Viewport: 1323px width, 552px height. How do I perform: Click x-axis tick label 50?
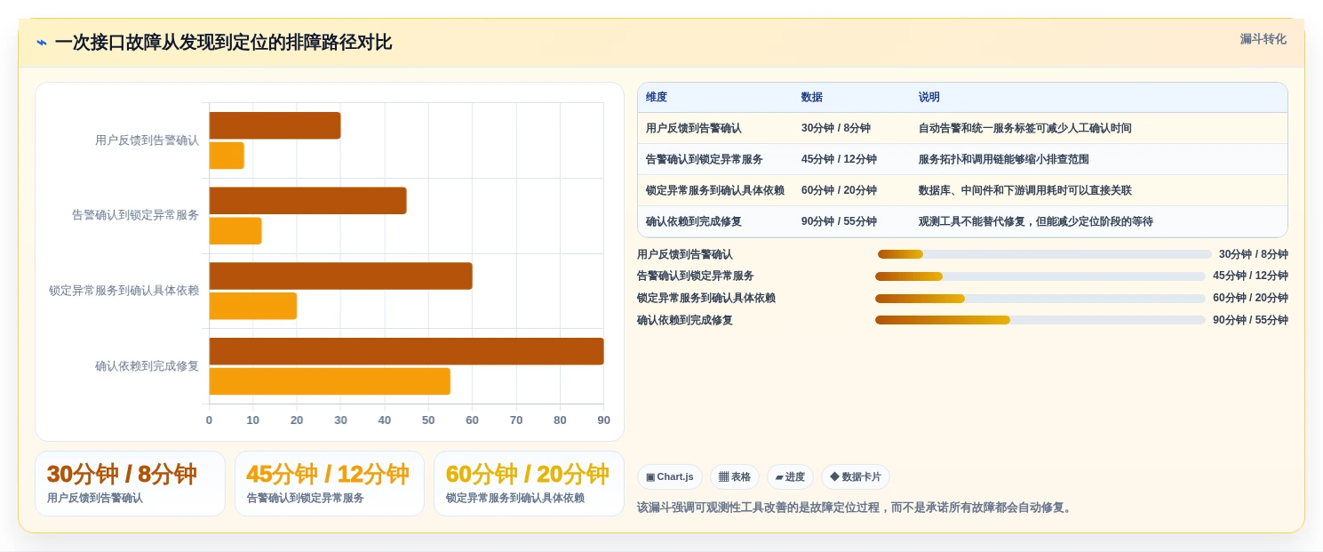(x=428, y=420)
